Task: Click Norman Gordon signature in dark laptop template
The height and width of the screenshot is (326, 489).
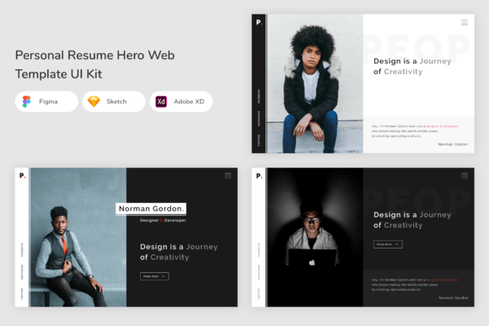Action: pos(454,298)
